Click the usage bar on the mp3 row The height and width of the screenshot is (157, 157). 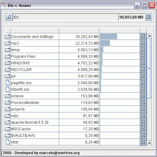[105, 43]
